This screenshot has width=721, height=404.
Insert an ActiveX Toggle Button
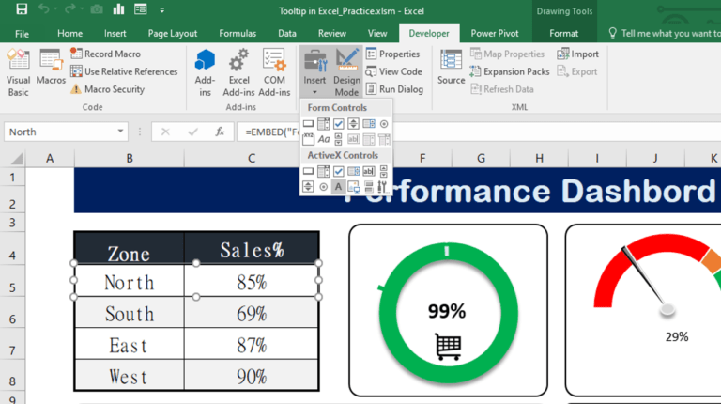369,186
